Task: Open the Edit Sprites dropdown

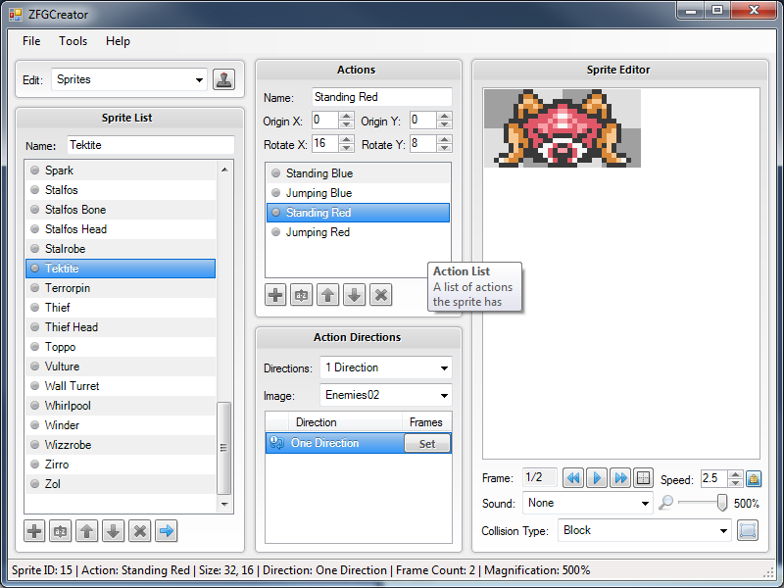Action: tap(199, 80)
